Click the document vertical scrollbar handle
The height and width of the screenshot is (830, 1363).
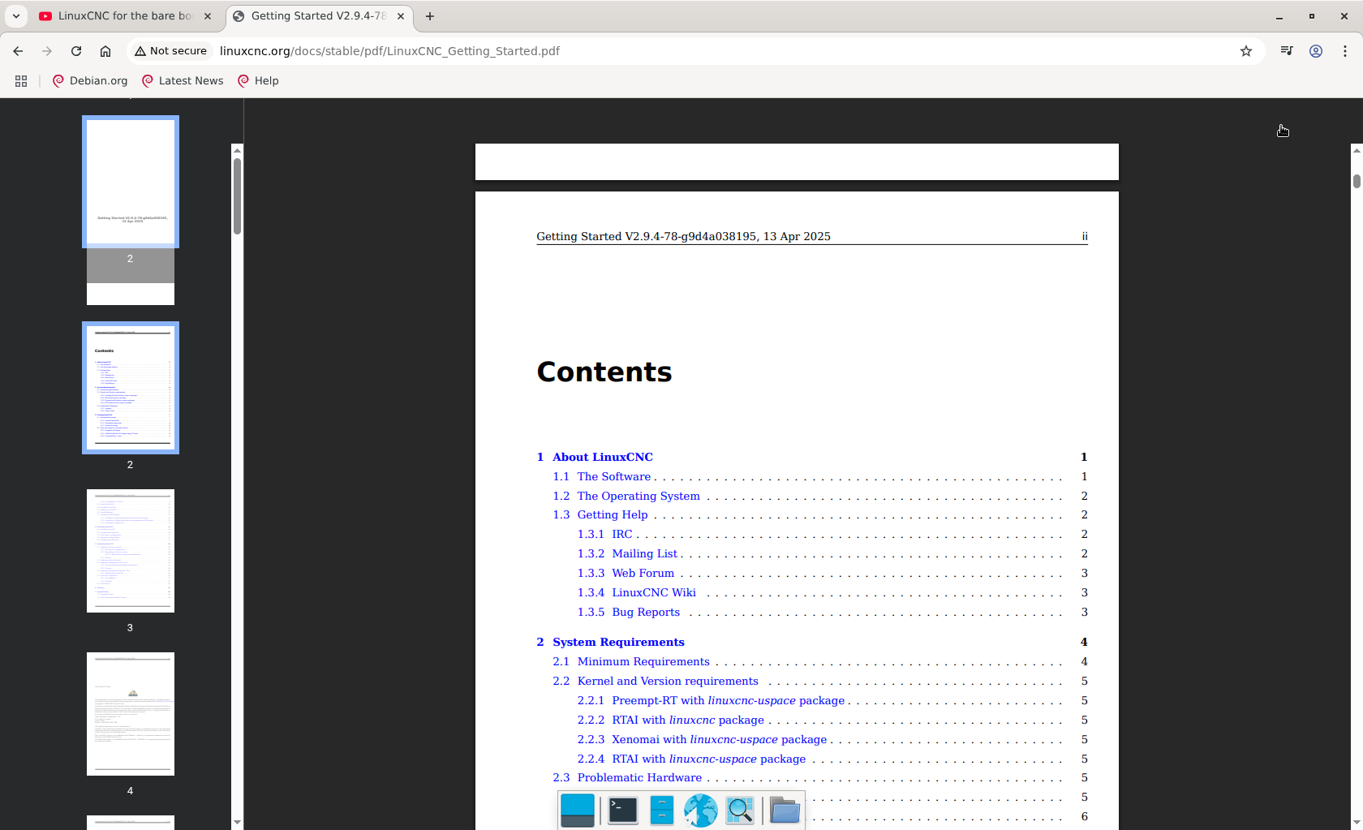coord(1357,181)
